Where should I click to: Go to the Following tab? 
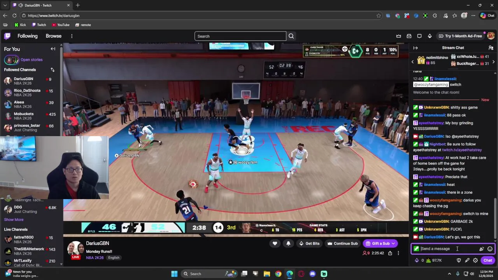(28, 36)
